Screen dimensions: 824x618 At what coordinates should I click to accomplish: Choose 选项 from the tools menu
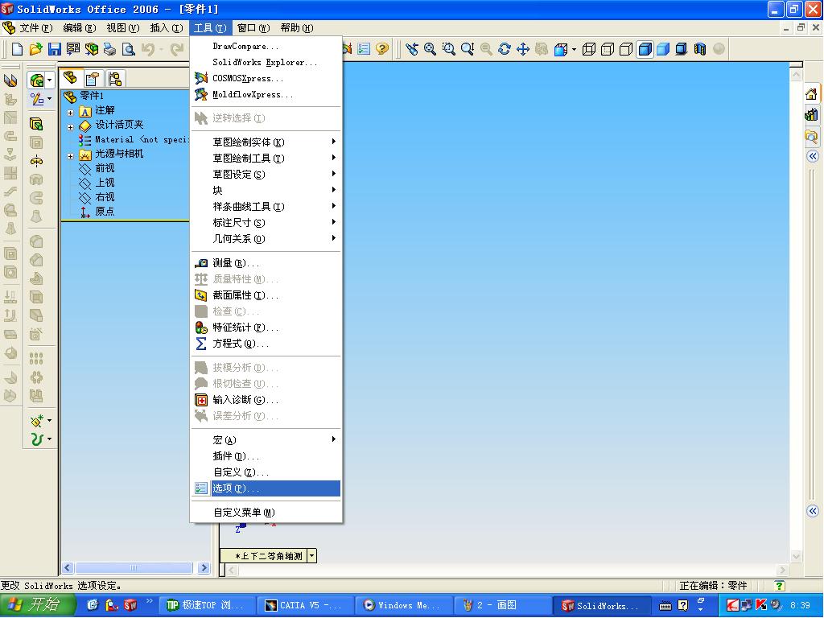pyautogui.click(x=266, y=488)
